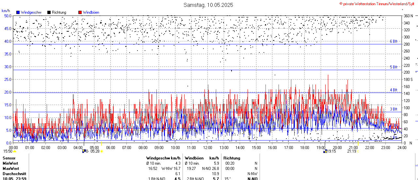Image resolution: width=418 pixels, height=180 pixels.
Task: Click the max wind speed value 16.7
Action: click(177, 169)
